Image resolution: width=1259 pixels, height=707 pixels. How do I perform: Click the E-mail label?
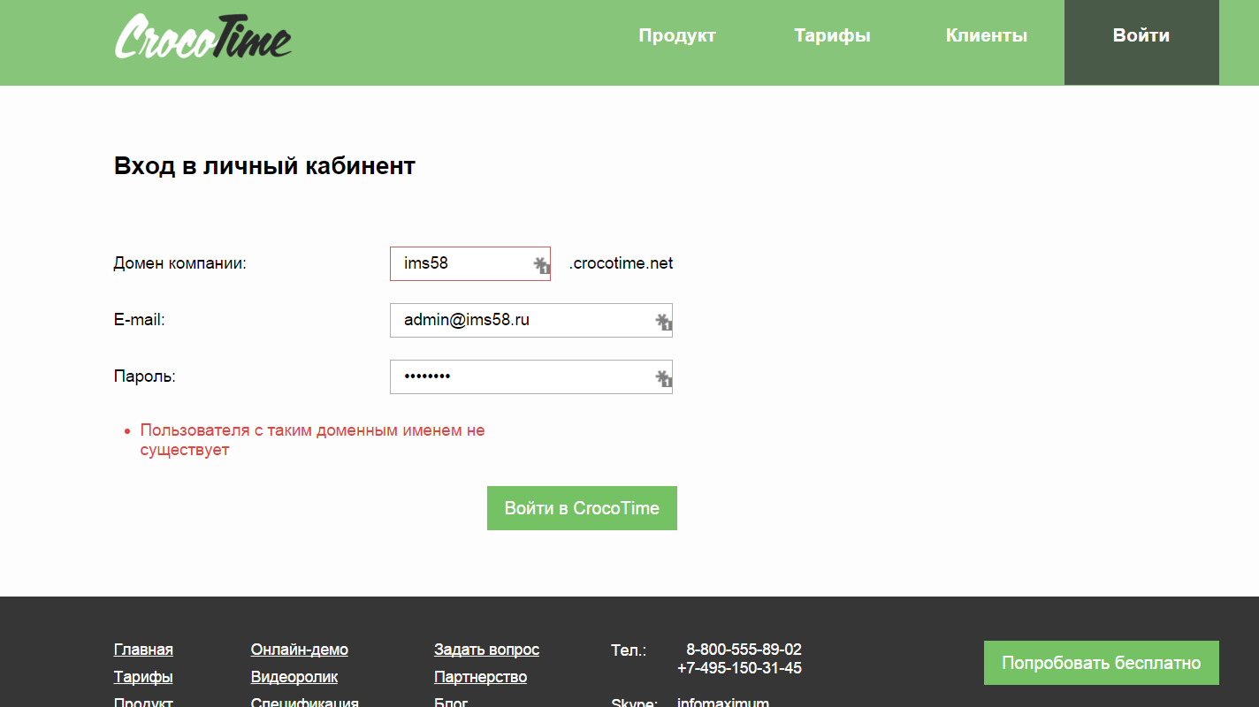[x=140, y=320]
